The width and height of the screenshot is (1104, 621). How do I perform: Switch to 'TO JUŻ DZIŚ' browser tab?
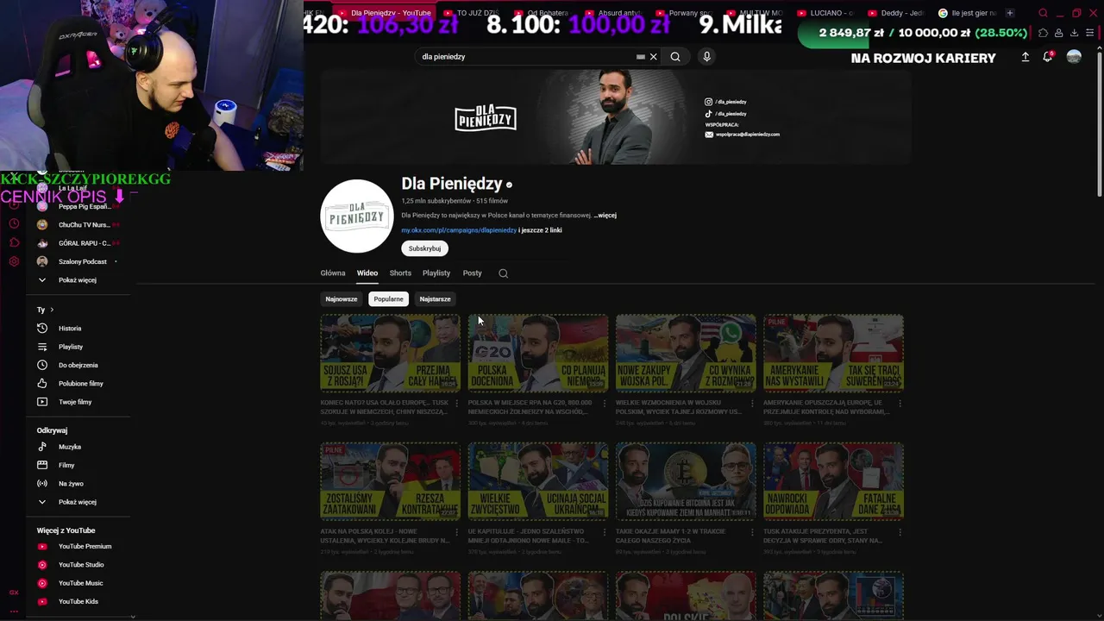(x=470, y=13)
